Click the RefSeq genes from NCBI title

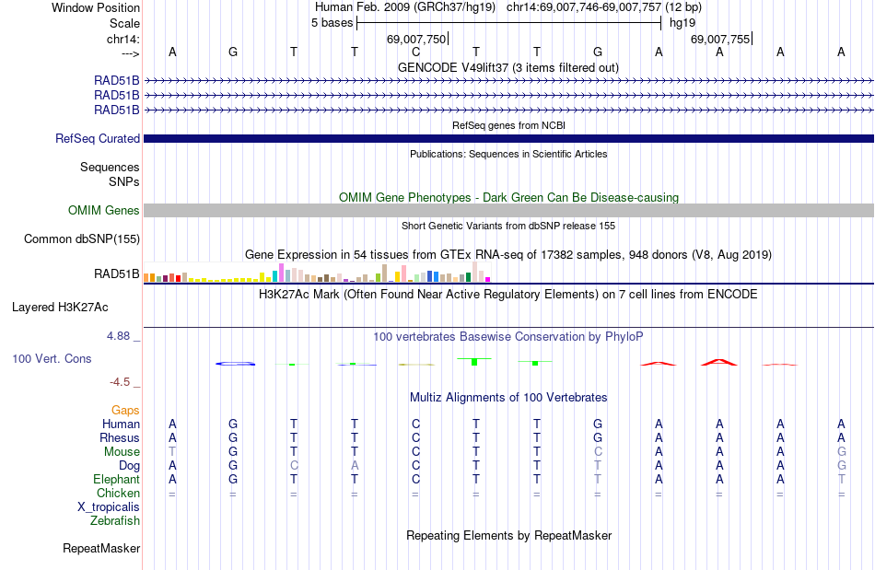tap(508, 125)
